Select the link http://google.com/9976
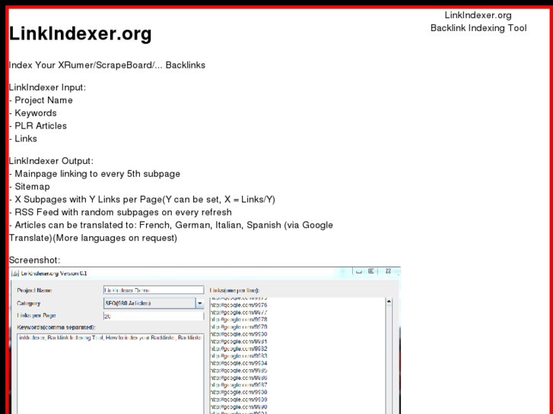Image resolution: width=553 pixels, height=414 pixels. pyautogui.click(x=238, y=305)
